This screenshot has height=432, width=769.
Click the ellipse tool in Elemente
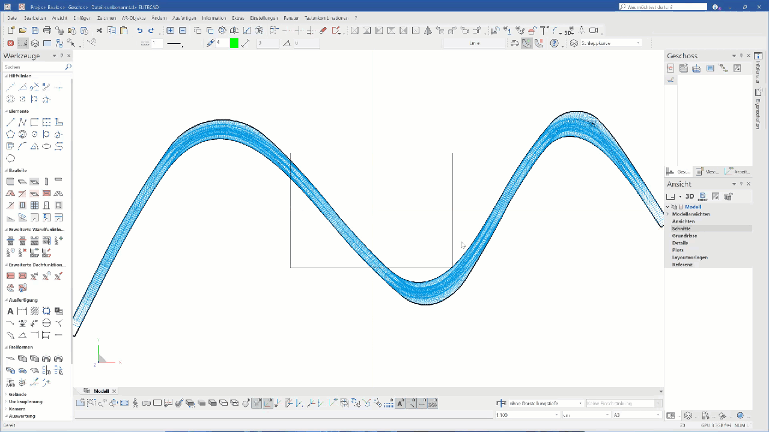10,158
